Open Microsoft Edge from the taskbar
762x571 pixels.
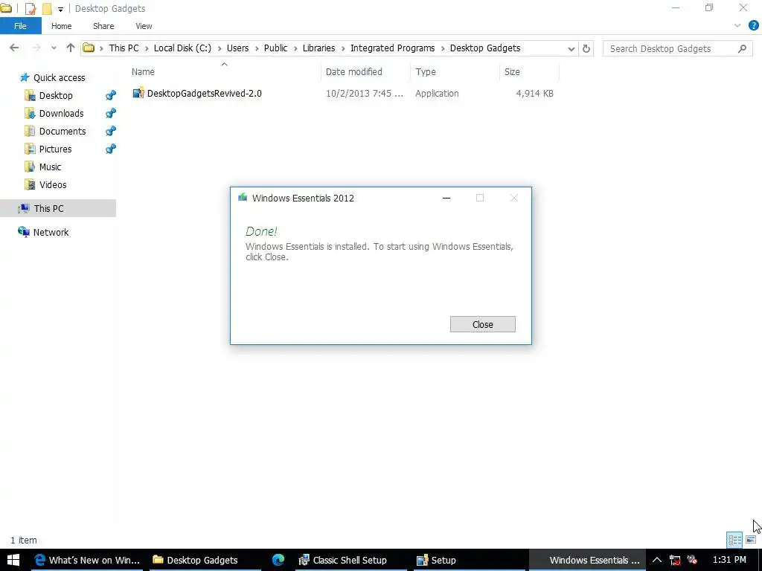(x=278, y=561)
